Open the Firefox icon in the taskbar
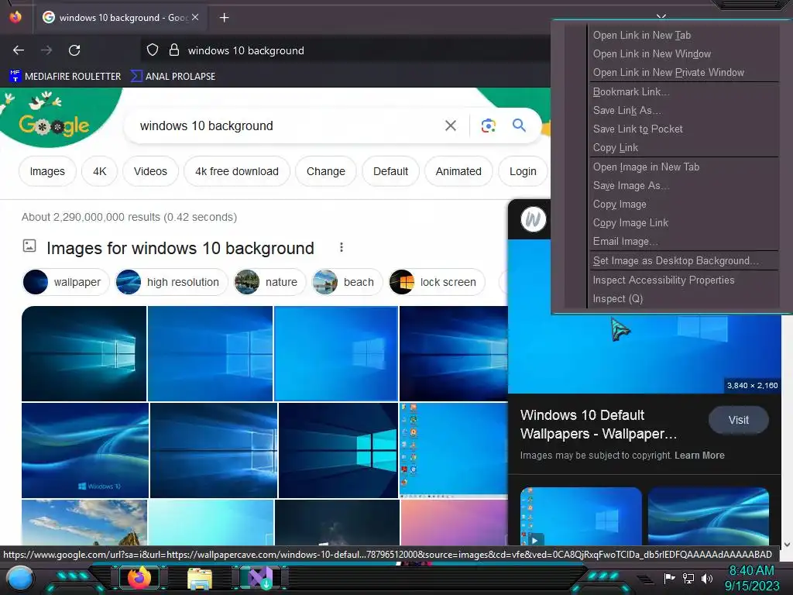The image size is (793, 595). click(139, 576)
